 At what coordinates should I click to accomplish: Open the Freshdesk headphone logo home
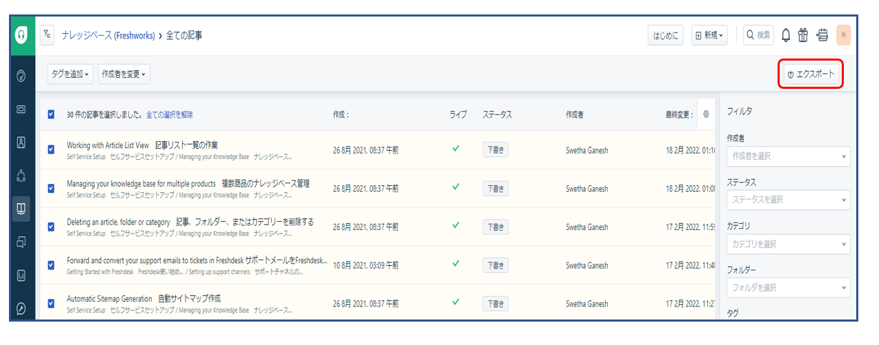pos(21,35)
